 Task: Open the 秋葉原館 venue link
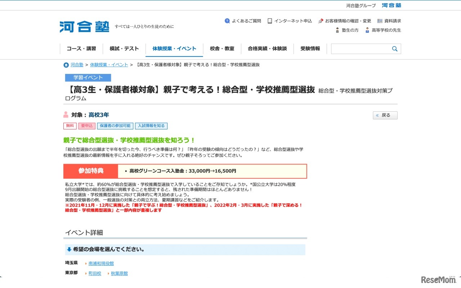(x=119, y=273)
